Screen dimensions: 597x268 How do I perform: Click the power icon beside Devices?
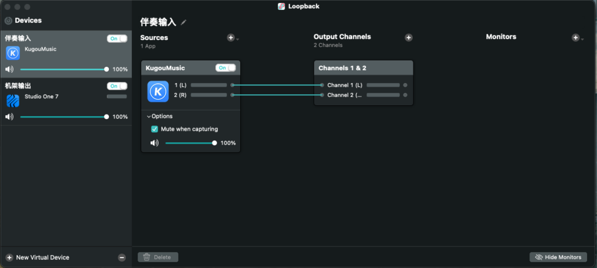click(x=8, y=20)
